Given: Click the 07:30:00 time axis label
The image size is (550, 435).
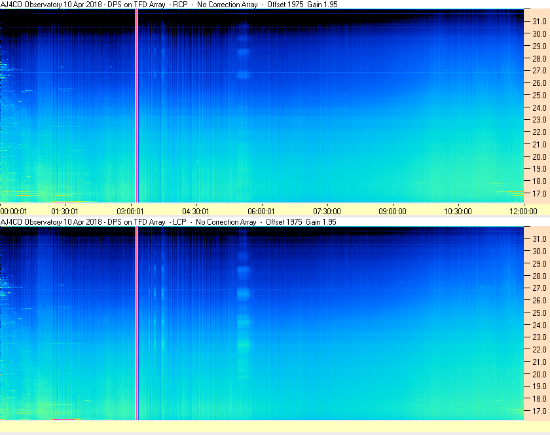Looking at the screenshot, I should (x=327, y=212).
